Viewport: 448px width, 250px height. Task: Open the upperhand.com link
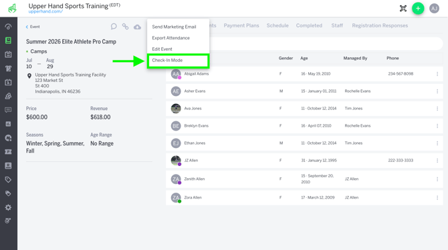click(45, 11)
